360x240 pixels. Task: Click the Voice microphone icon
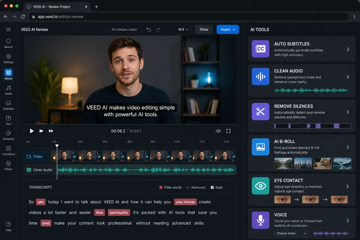pos(260,220)
